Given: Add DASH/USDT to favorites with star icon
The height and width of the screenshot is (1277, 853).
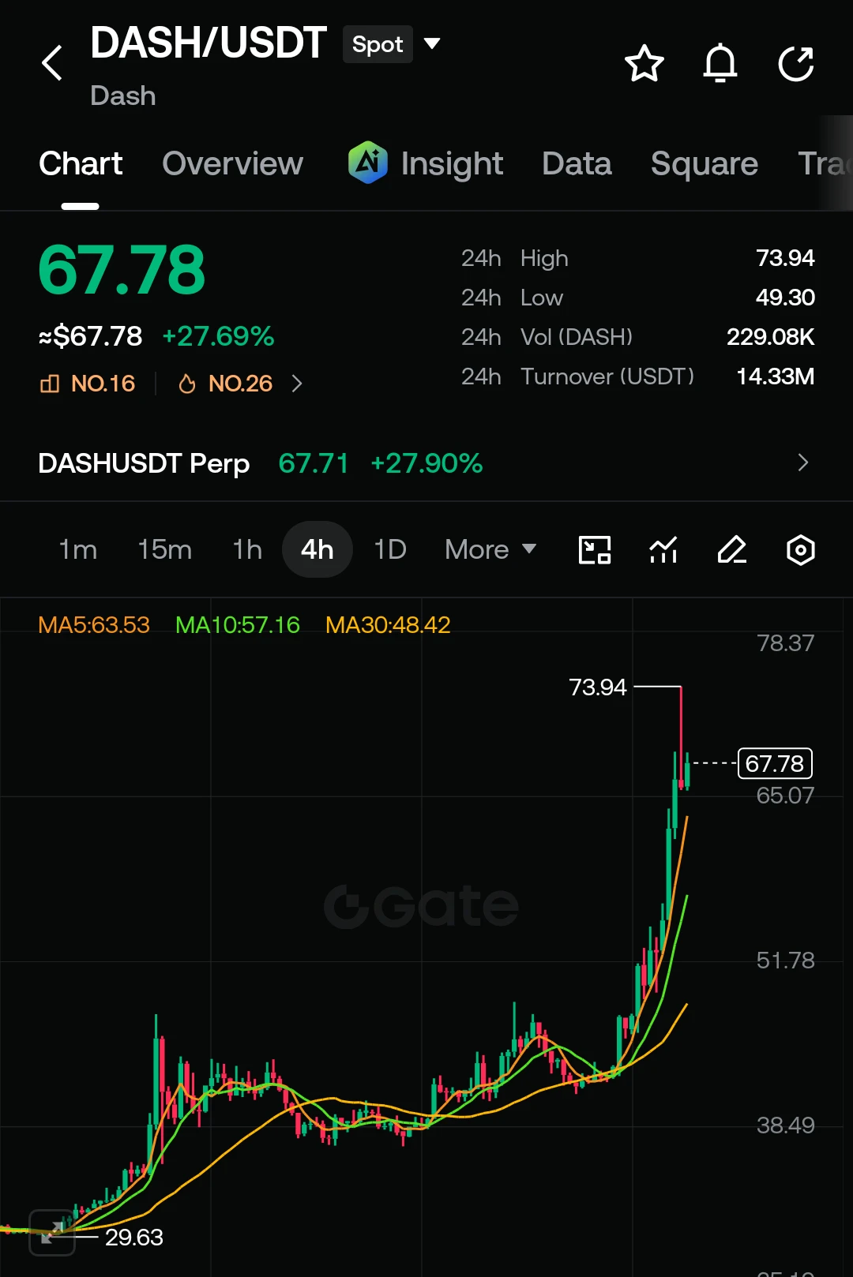Looking at the screenshot, I should tap(644, 64).
